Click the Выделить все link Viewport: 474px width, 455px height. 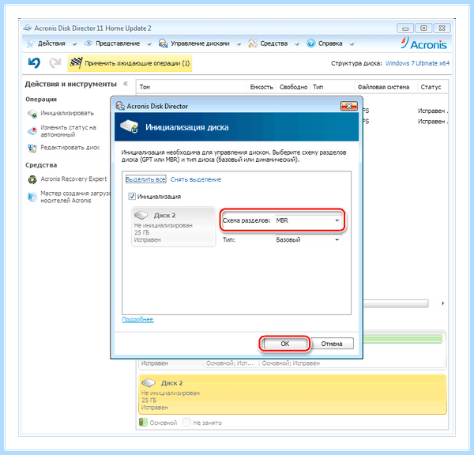145,179
